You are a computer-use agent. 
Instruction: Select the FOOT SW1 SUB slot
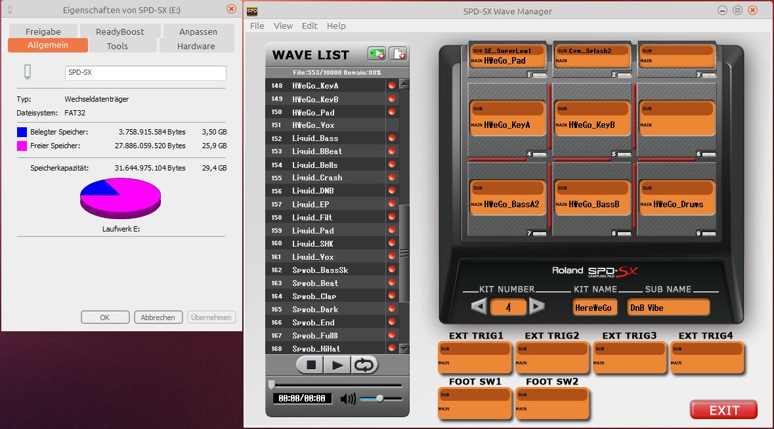coord(475,394)
